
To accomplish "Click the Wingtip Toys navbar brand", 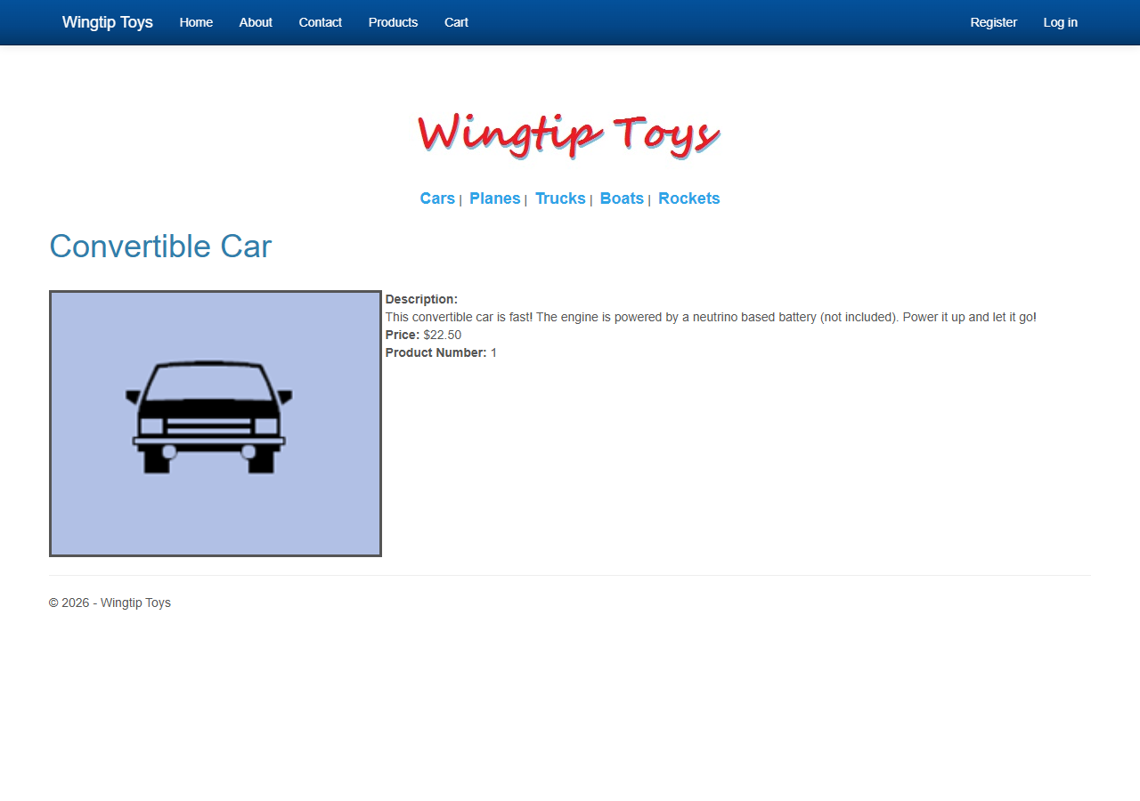I will pos(107,22).
